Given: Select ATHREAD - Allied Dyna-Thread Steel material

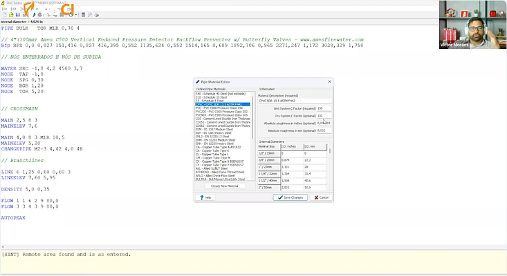Looking at the screenshot, I should tap(222, 172).
